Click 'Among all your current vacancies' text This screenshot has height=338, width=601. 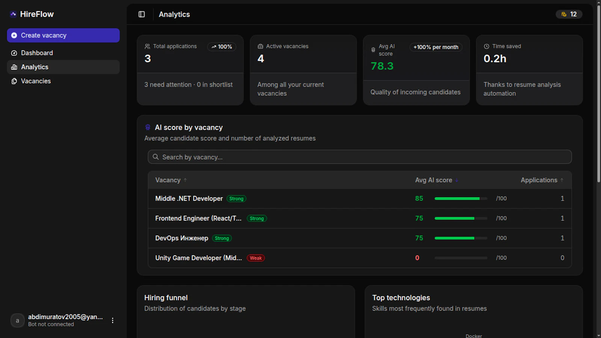pos(290,89)
